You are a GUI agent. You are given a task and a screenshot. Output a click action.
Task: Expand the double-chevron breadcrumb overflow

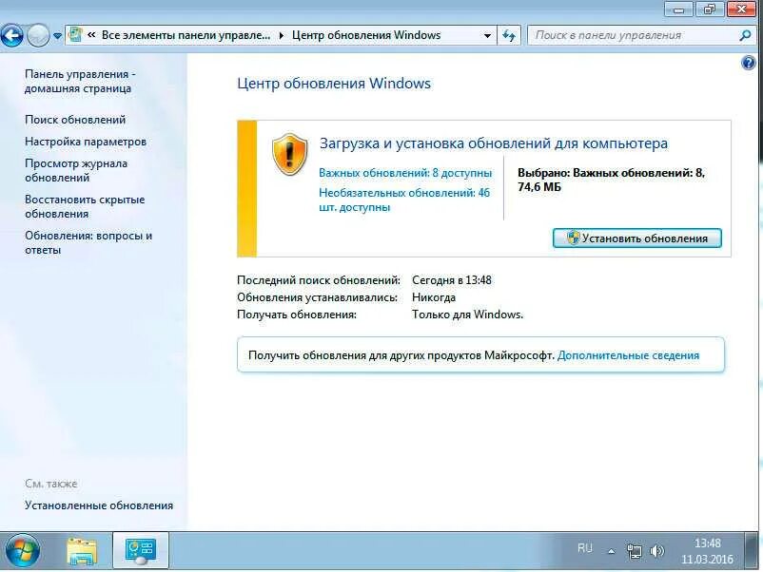(x=91, y=35)
